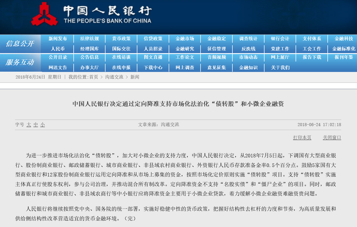The image size is (357, 227).
Task: Click 关闭窗口 link
Action: tap(332, 138)
